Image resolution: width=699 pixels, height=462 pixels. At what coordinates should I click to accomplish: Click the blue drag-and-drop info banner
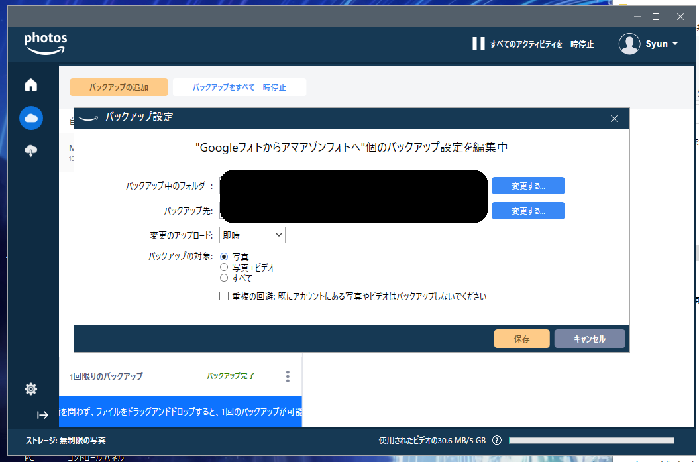180,412
